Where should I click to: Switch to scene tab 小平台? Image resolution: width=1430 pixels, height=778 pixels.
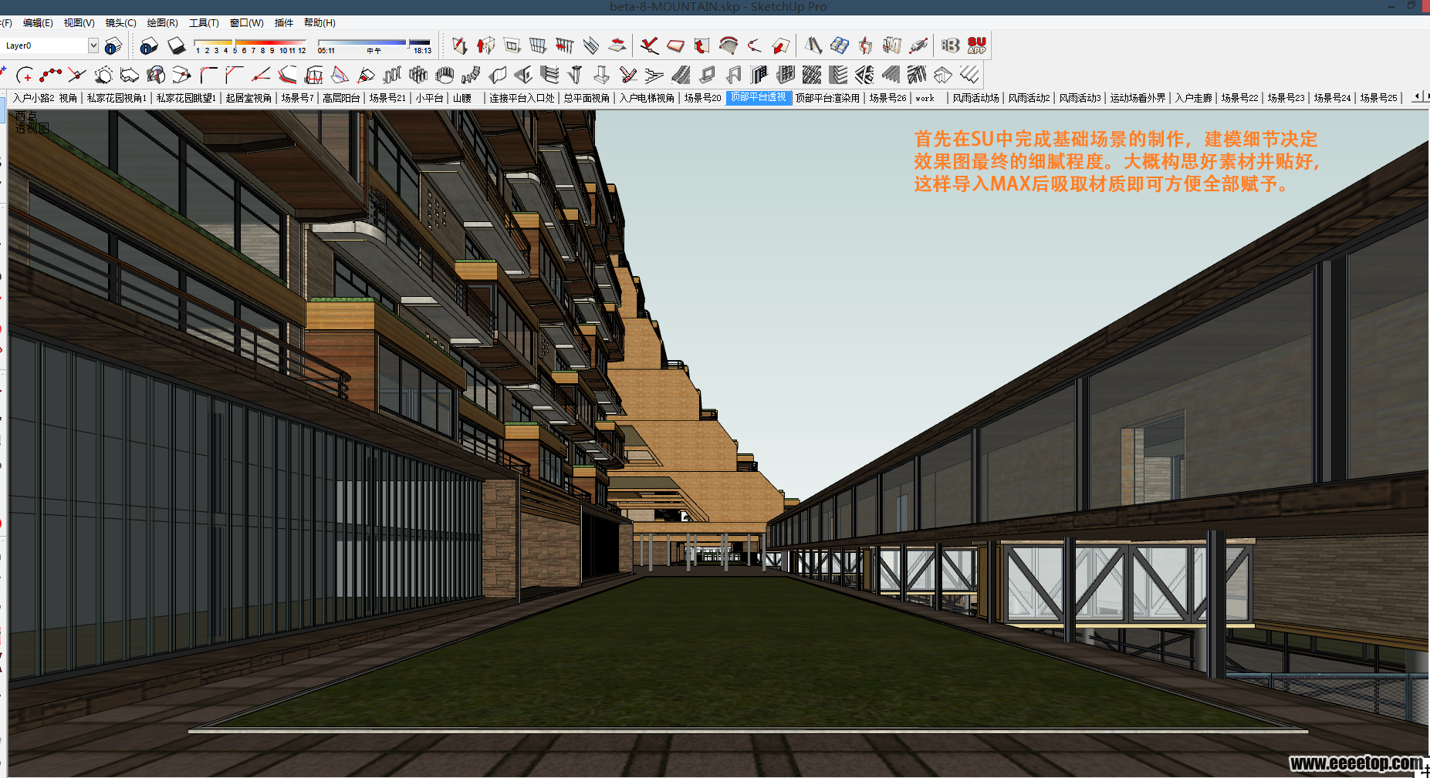(x=429, y=98)
